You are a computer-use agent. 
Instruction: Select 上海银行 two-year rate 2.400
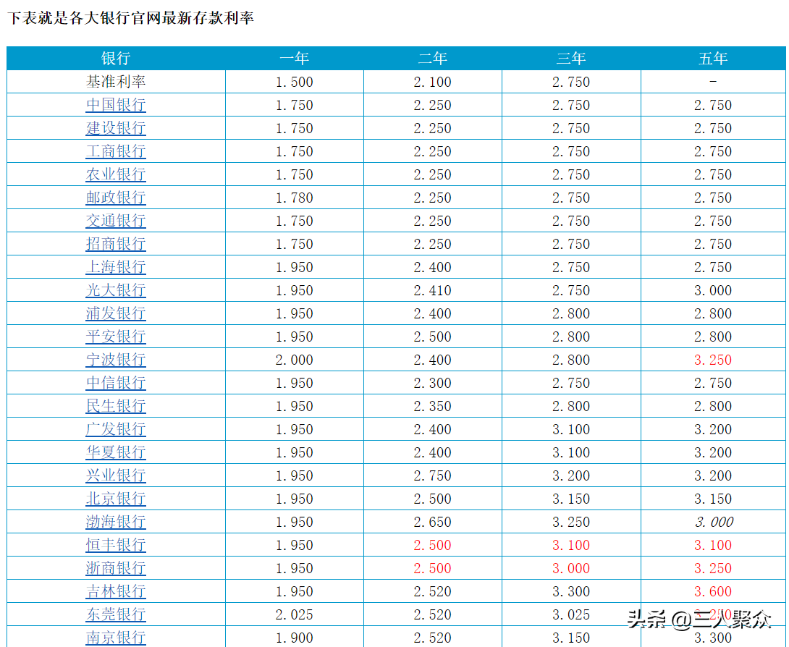point(433,266)
